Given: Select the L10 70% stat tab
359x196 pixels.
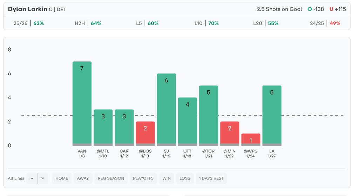Looking at the screenshot, I should (206, 23).
